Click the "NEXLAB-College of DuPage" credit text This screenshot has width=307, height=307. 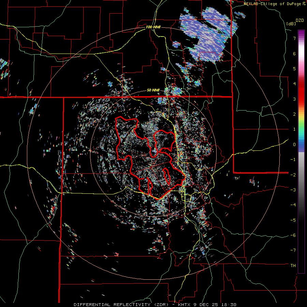[x=273, y=4]
